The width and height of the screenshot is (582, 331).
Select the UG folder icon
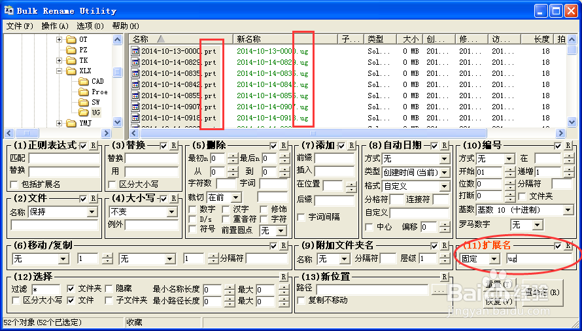pyautogui.click(x=84, y=113)
